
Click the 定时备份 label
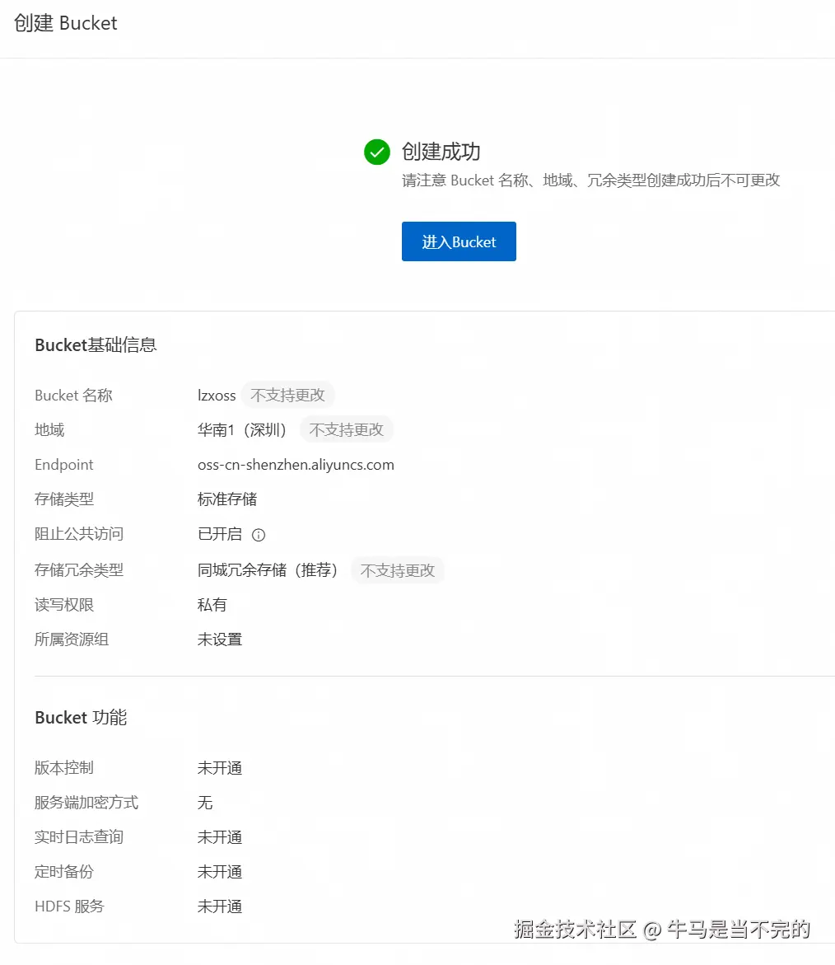coord(64,871)
